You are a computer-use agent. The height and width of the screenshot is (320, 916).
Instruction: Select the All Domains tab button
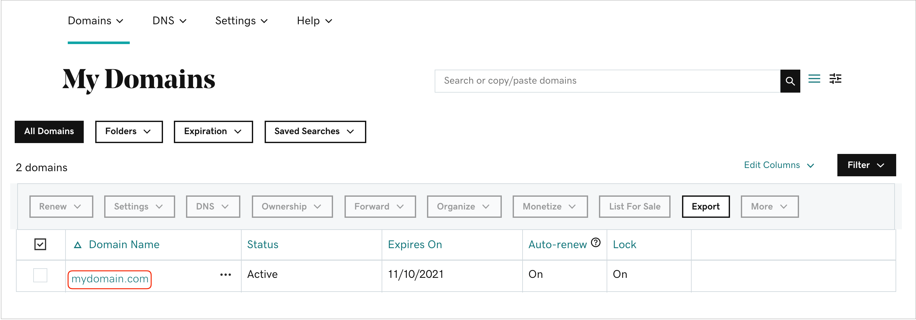pos(49,132)
